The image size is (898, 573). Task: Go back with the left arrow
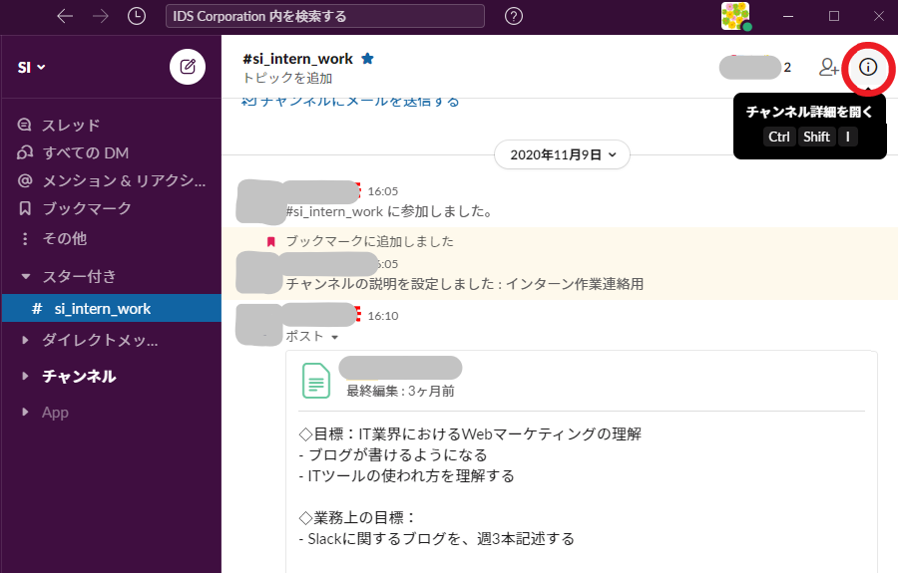click(x=65, y=16)
